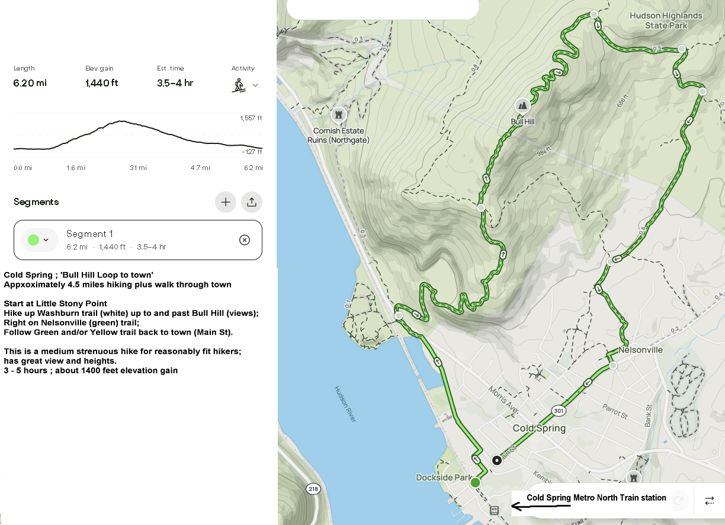Click the train station icon on map
The width and height of the screenshot is (725, 525).
click(x=494, y=510)
